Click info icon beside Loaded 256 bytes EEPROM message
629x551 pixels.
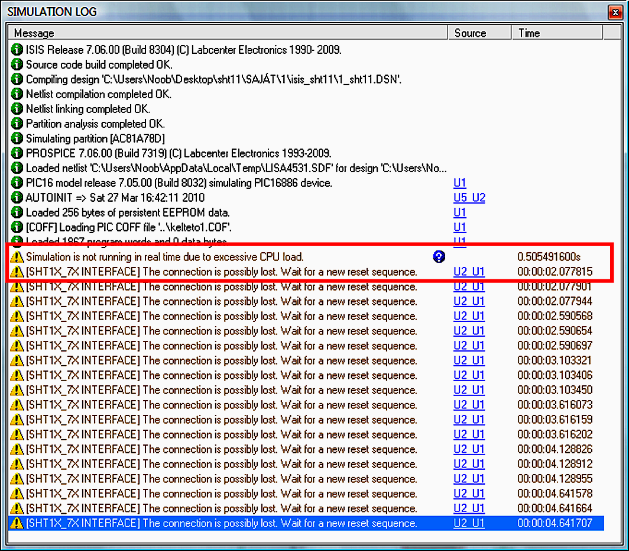coord(17,212)
